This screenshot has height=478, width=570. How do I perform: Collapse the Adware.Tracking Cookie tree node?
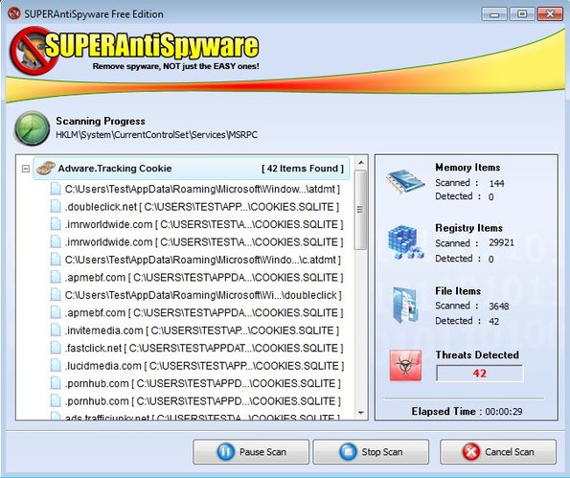pos(26,169)
